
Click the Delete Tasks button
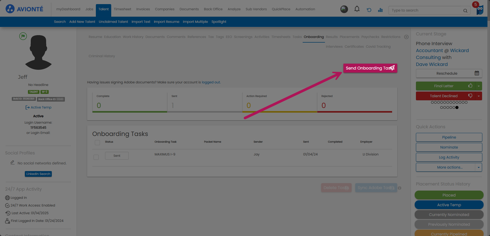[336, 188]
